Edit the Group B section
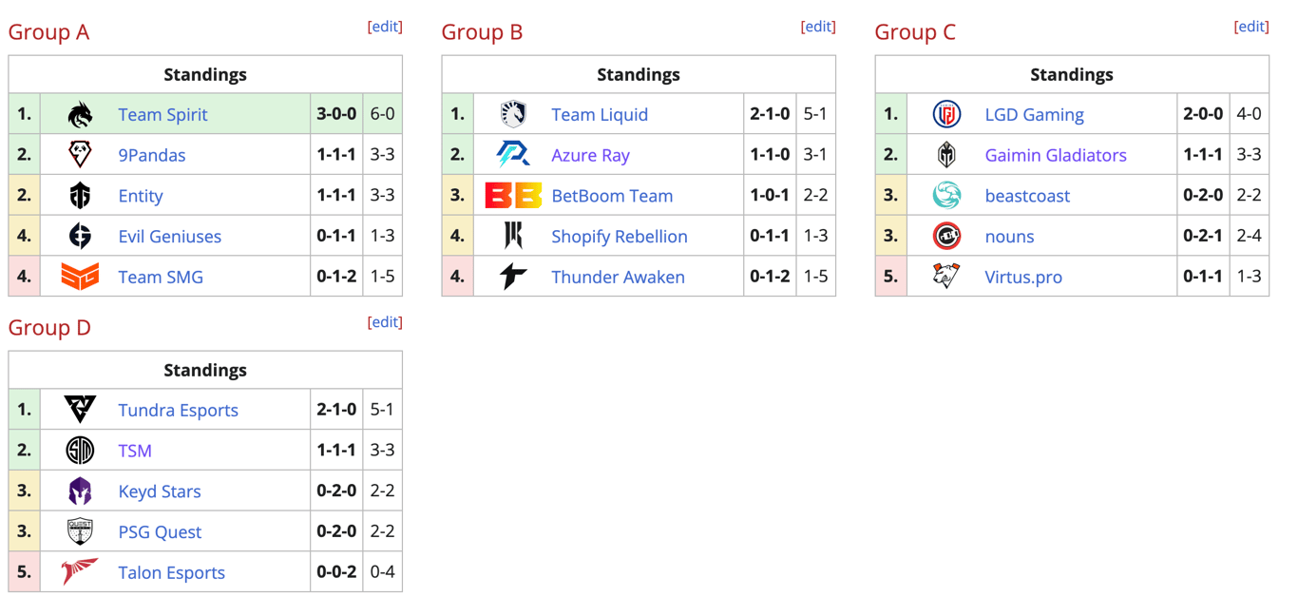This screenshot has height=616, width=1298. pyautogui.click(x=818, y=27)
